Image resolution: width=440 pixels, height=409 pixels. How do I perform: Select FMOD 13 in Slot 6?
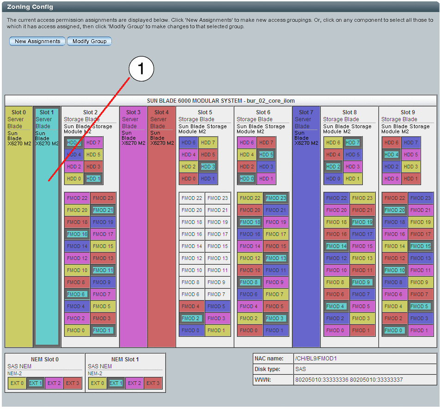tap(276, 258)
